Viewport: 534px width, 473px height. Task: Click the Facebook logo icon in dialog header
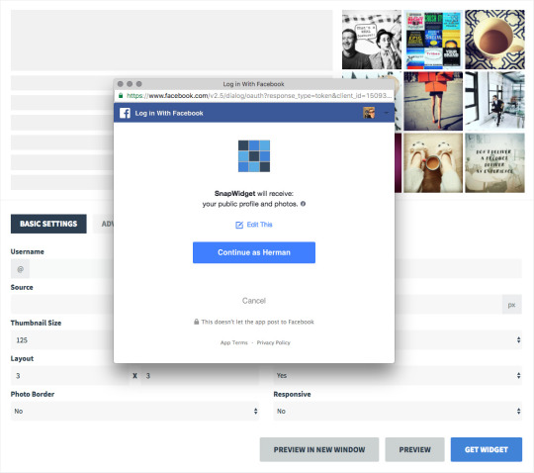click(x=125, y=113)
